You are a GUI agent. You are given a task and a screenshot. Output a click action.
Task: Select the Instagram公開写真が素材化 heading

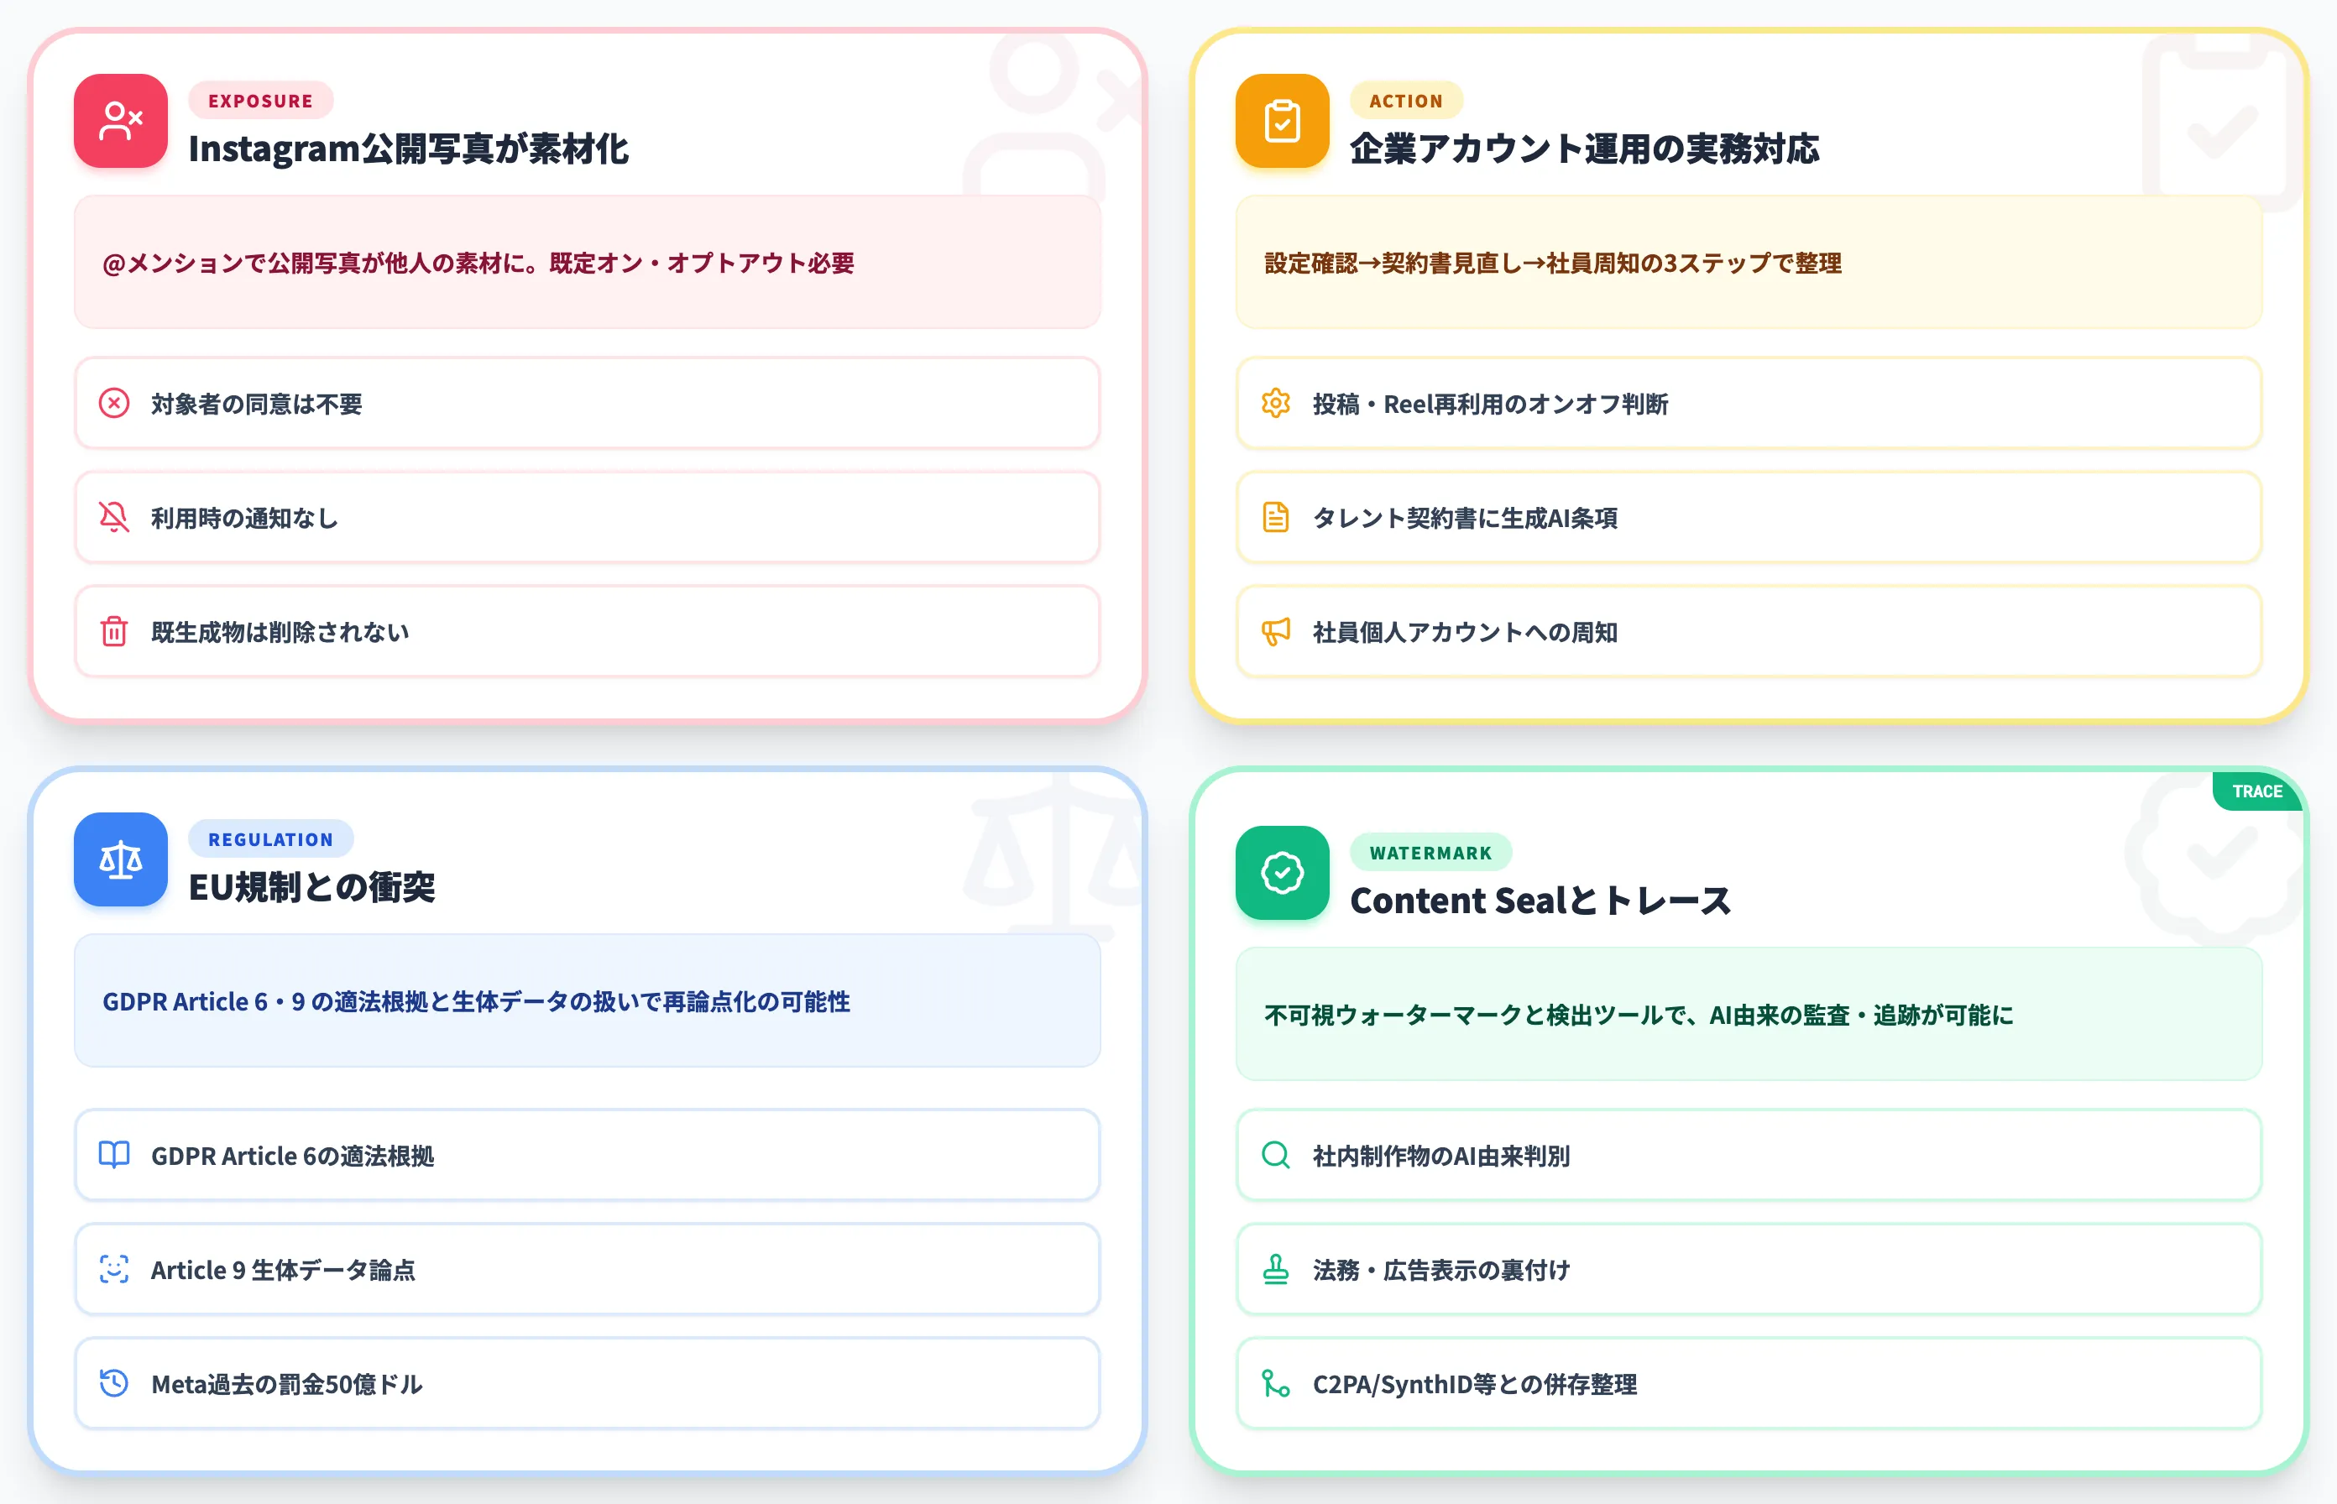click(408, 149)
